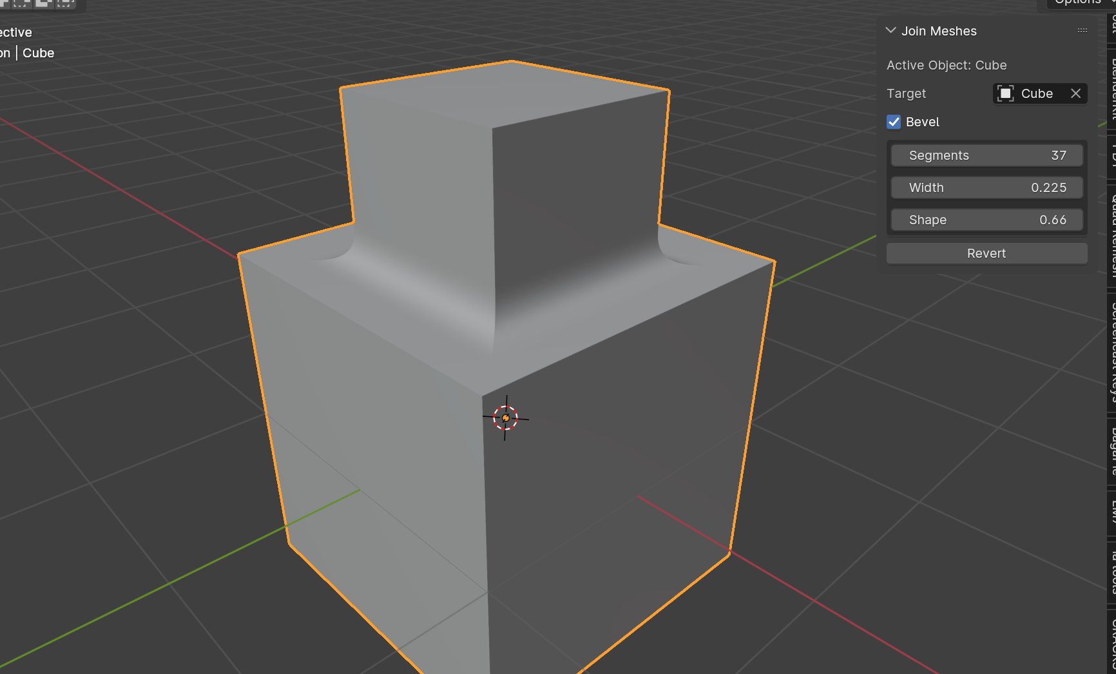The width and height of the screenshot is (1116, 674).
Task: Click the Subtract selection mode icon
Action: (x=43, y=5)
